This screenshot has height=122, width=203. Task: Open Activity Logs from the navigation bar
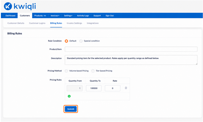83,15
